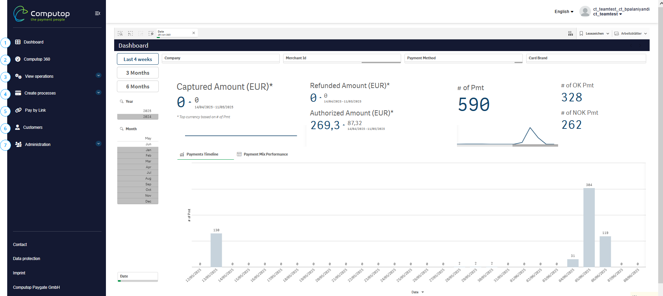Click the search icon beside Month
The image size is (663, 296).
[x=122, y=129]
